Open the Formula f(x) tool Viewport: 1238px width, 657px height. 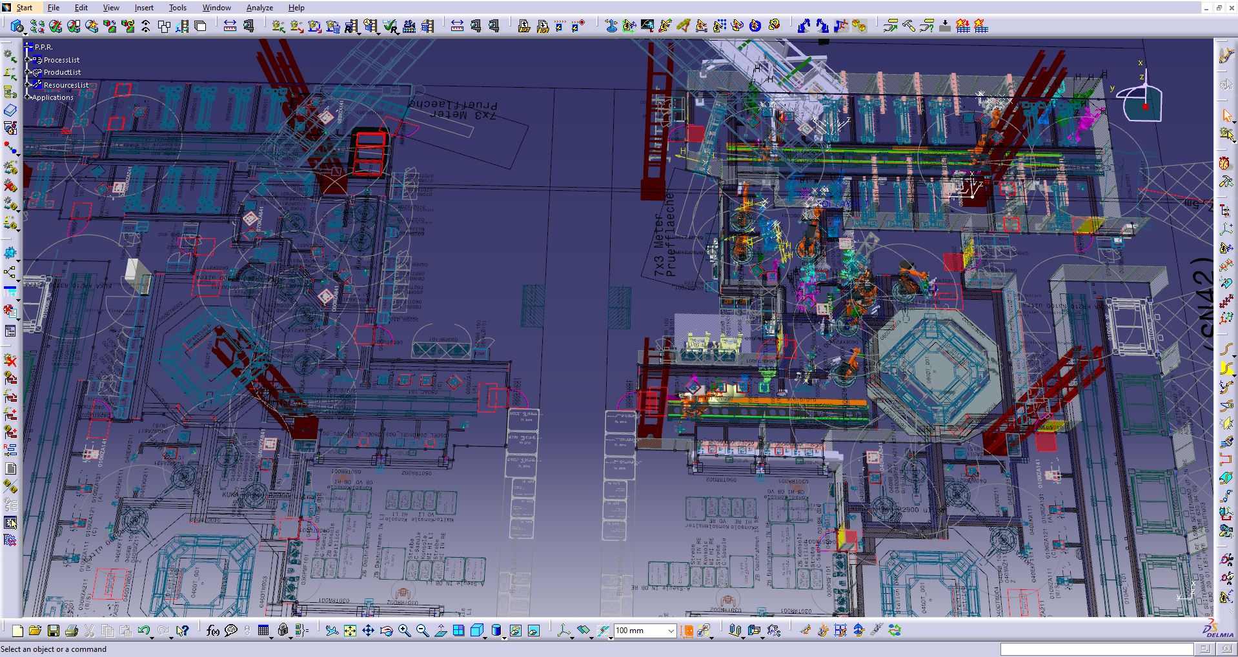tap(212, 631)
